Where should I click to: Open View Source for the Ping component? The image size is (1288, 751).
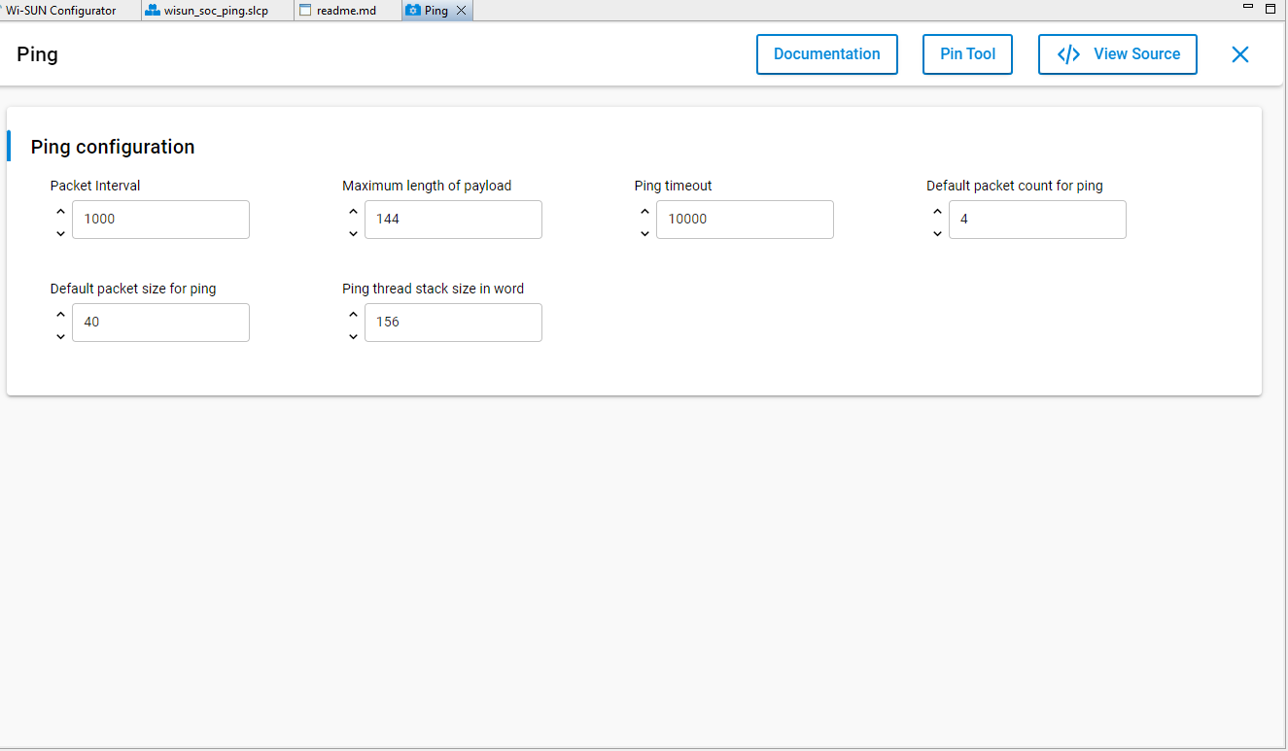point(1117,54)
